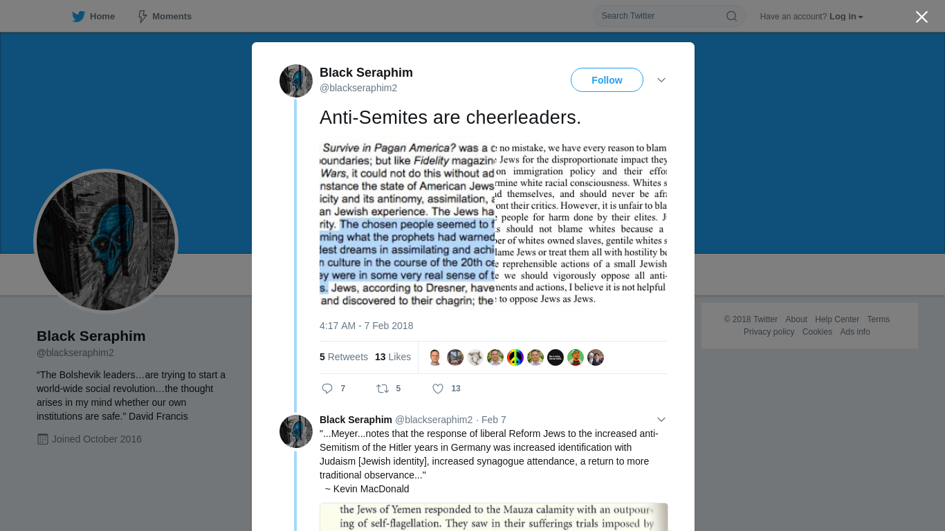Expand tweet options chevron beside Follow
The image size is (945, 531).
pyautogui.click(x=661, y=80)
